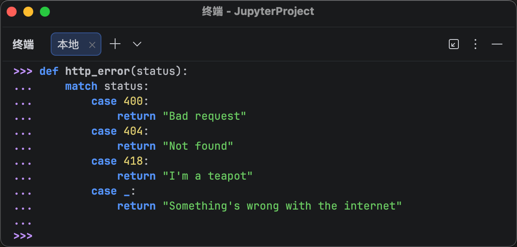
Task: Close the 本地 terminal tab
Action: click(92, 44)
